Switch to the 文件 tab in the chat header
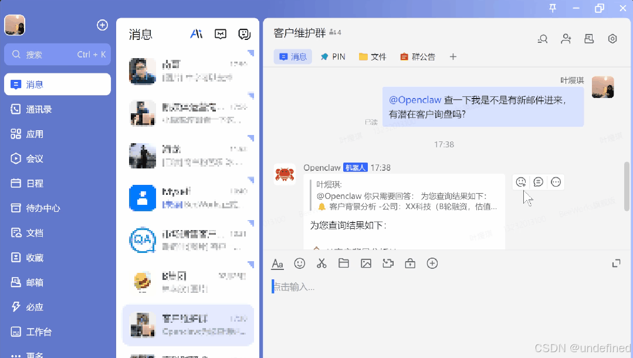This screenshot has height=358, width=633. point(372,56)
